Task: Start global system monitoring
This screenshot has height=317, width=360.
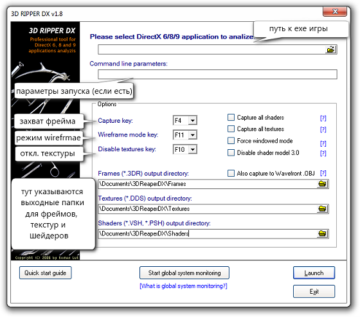Action: tap(184, 273)
